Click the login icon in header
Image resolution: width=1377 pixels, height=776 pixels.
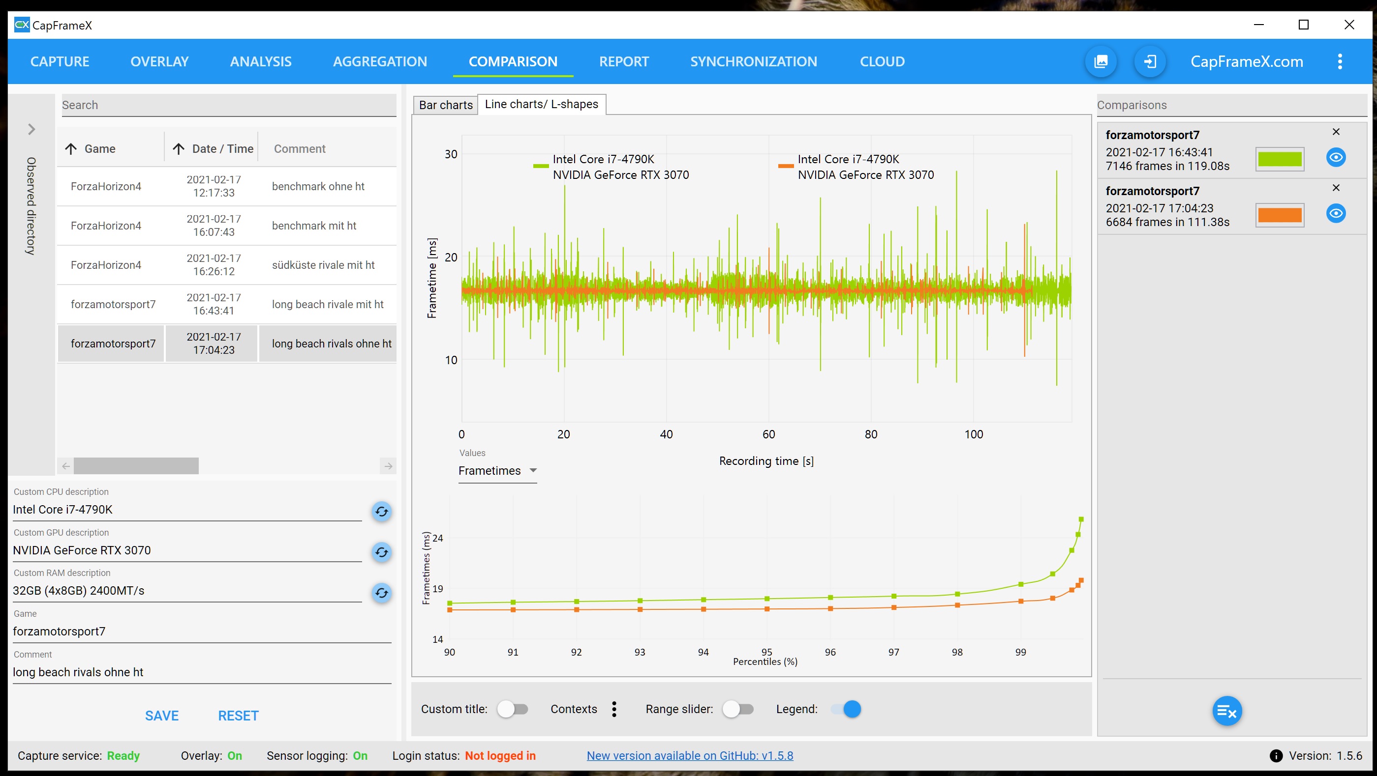pyautogui.click(x=1150, y=61)
